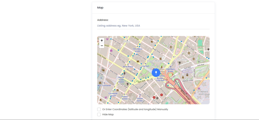Screen dimensions: 259x120
Task: Click scales icon inside the hexagonal courthouse
Action: [x=189, y=53]
